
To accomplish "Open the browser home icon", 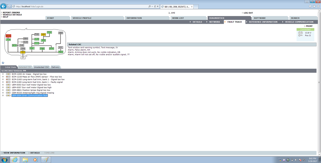I will [x=310, y=6].
